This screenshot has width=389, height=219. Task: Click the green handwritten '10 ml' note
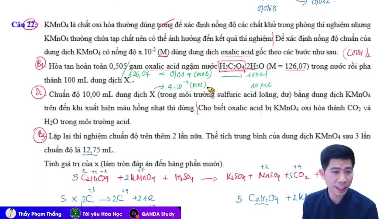coord(261,85)
